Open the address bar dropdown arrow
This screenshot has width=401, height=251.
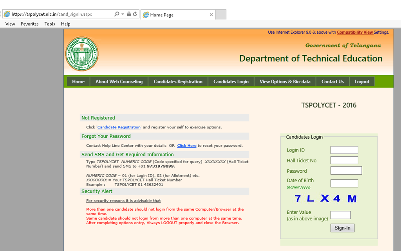(x=123, y=14)
